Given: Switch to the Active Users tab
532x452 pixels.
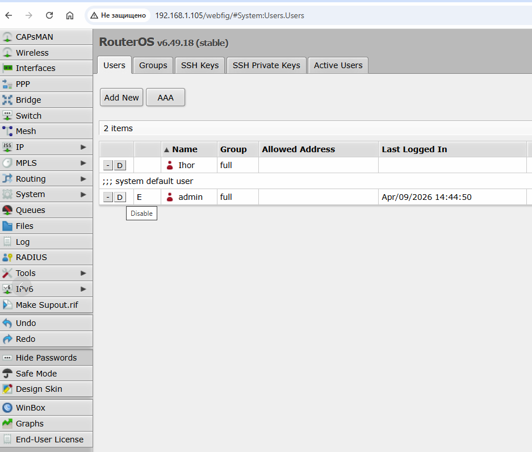Looking at the screenshot, I should 338,65.
